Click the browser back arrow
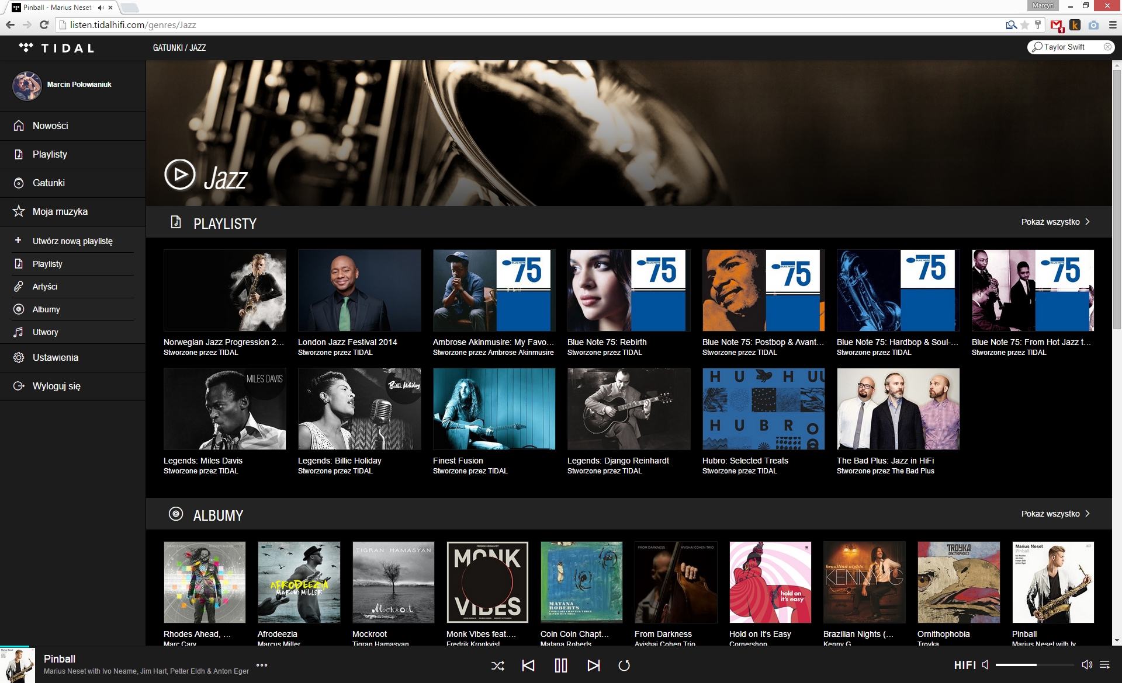The width and height of the screenshot is (1122, 683). pyautogui.click(x=10, y=25)
